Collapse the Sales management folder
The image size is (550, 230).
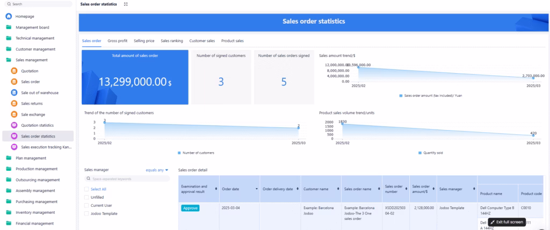[9, 60]
